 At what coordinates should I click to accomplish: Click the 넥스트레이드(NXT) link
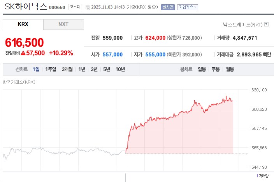tap(242, 24)
